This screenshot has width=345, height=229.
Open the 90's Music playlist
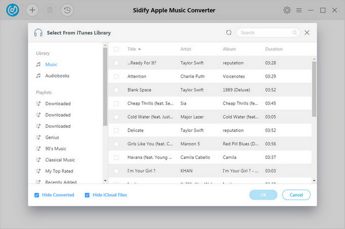tap(56, 148)
